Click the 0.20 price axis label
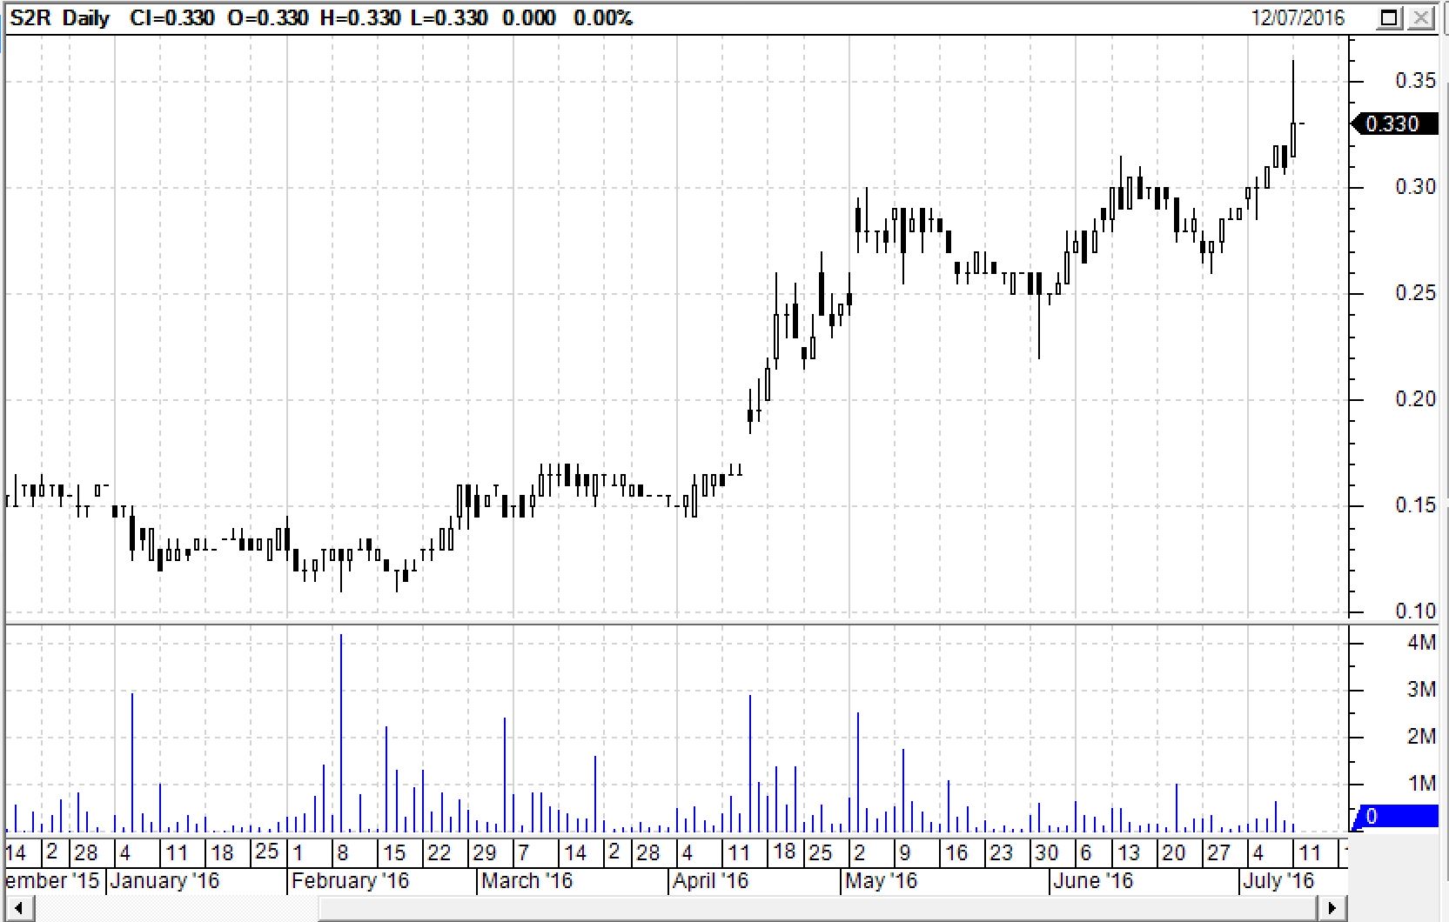The width and height of the screenshot is (1449, 922). 1415,399
